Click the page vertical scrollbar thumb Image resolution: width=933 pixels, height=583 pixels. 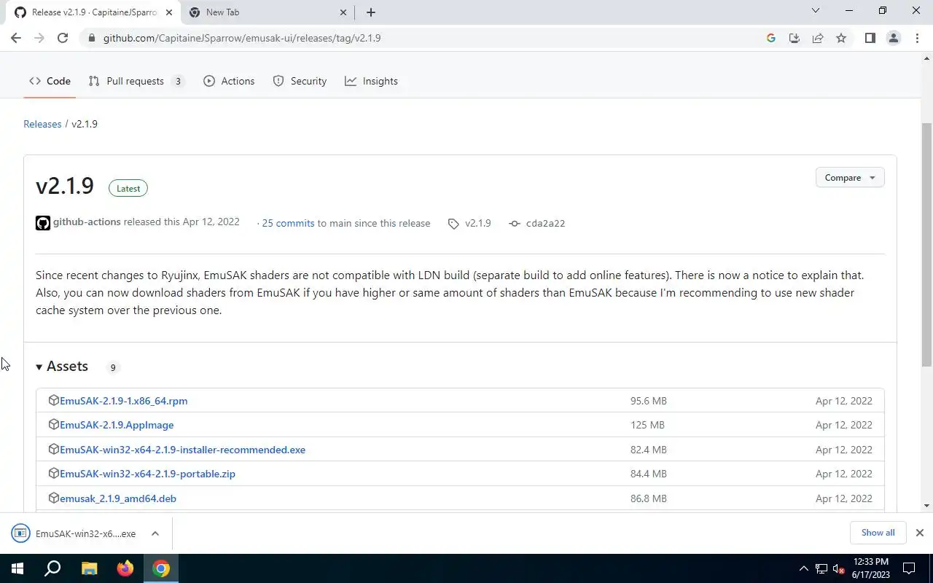tap(926, 244)
